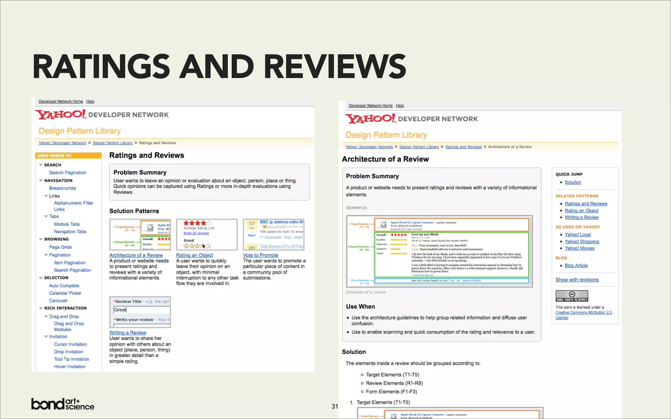This screenshot has width=671, height=419.
Task: Click Yahoo! Developer Network breadcrumb in left page
Action: pos(63,143)
